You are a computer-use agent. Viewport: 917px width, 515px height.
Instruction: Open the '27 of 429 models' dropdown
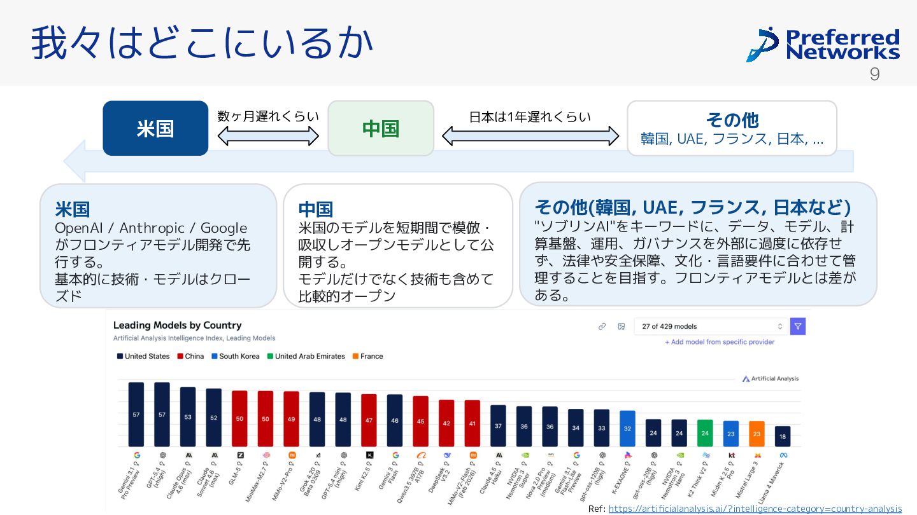click(711, 326)
